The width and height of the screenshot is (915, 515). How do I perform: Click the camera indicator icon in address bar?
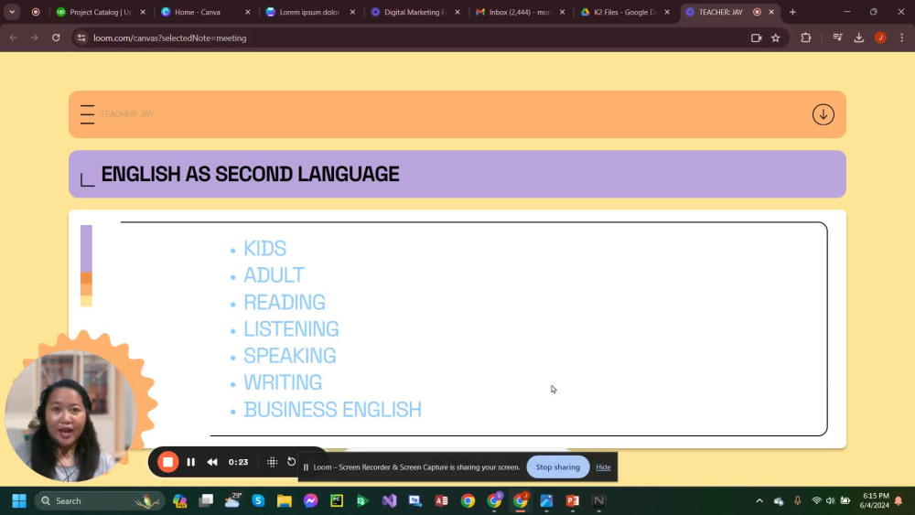click(757, 38)
